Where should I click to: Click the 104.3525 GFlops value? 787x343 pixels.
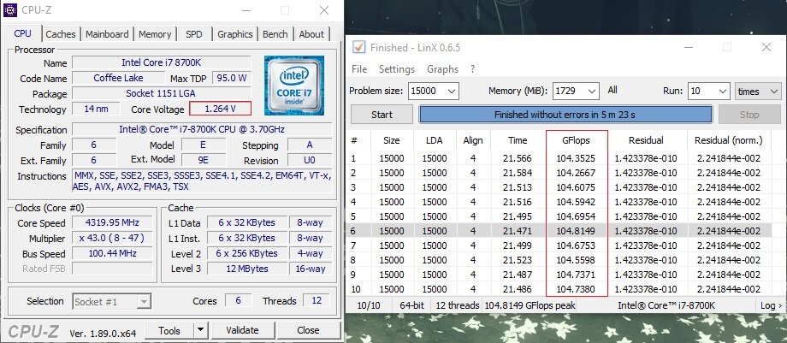(576, 158)
